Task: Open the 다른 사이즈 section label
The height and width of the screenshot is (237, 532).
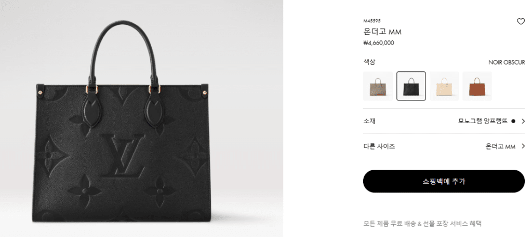Action: (x=379, y=146)
